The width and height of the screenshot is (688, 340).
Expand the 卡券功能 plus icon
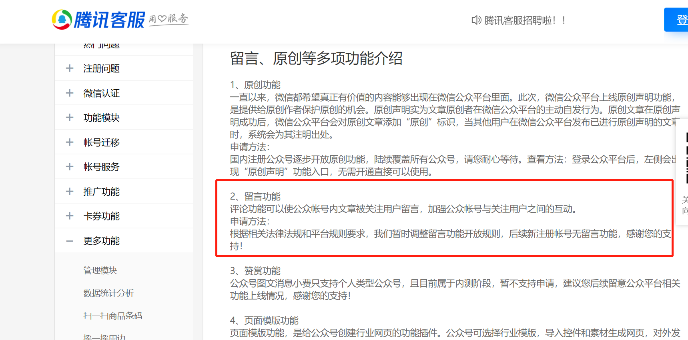point(70,216)
